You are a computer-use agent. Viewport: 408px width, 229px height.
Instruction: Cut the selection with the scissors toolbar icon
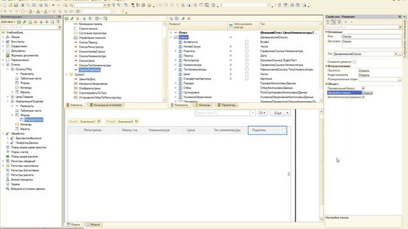pyautogui.click(x=23, y=5)
